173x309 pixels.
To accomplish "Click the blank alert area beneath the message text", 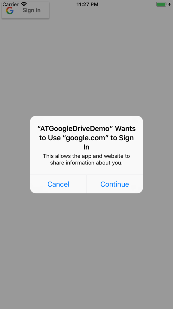I will click(x=86, y=170).
